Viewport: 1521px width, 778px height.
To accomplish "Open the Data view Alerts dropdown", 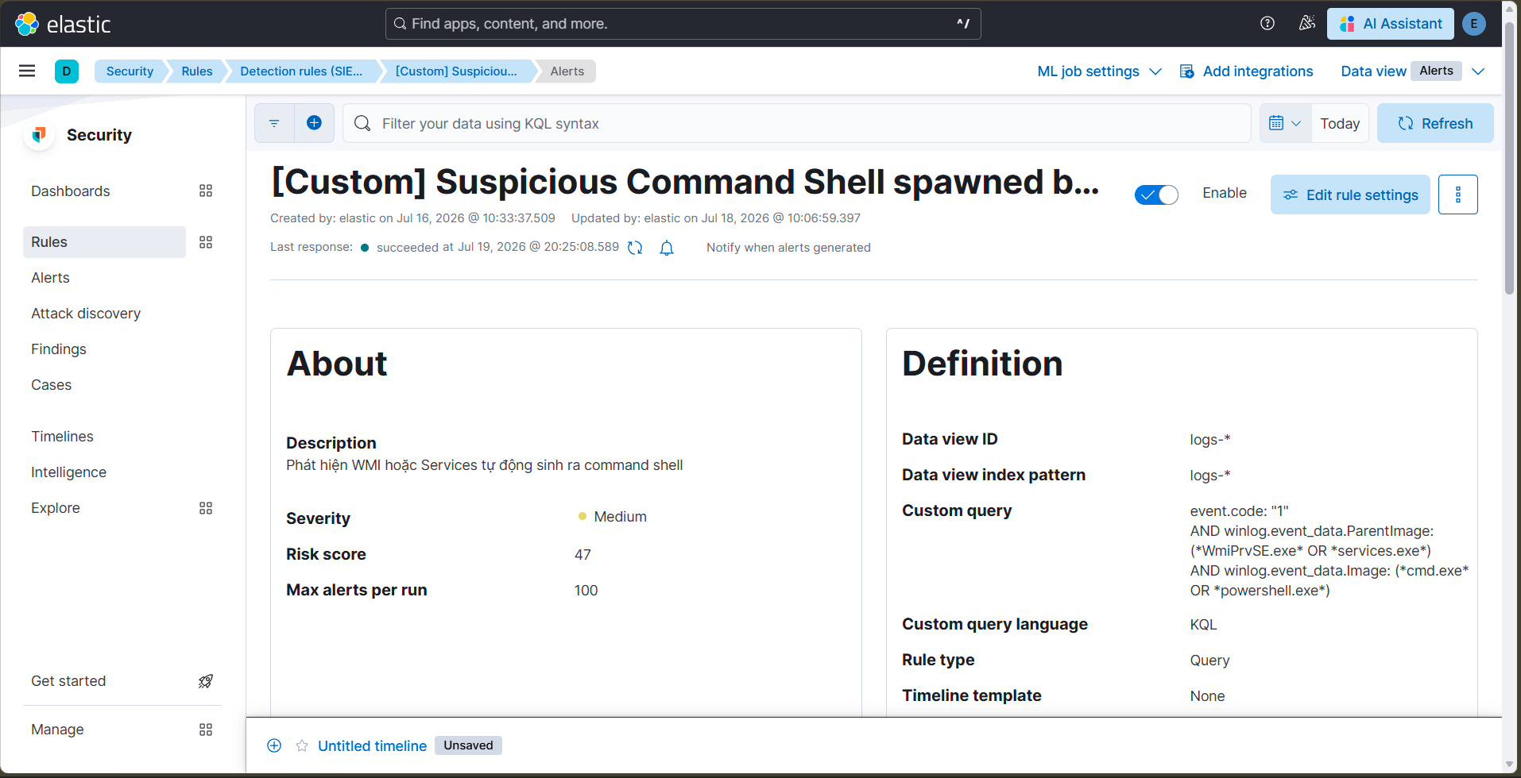I will [1412, 71].
